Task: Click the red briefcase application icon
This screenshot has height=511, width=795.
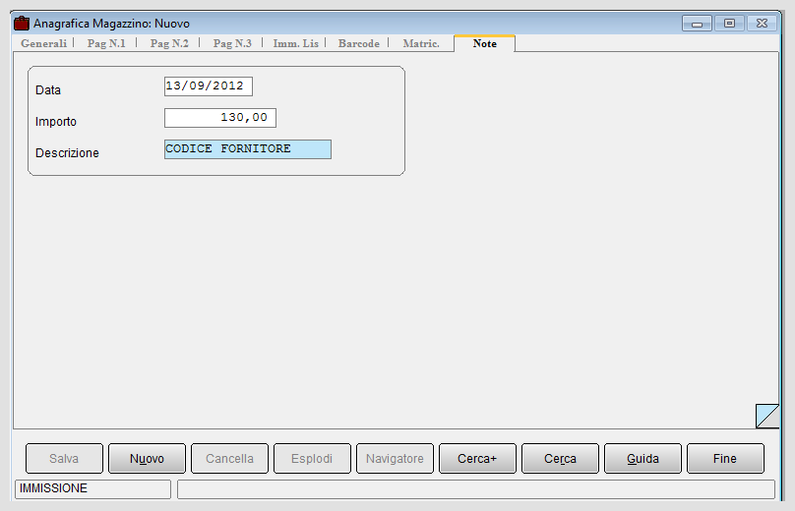Action: coord(22,24)
